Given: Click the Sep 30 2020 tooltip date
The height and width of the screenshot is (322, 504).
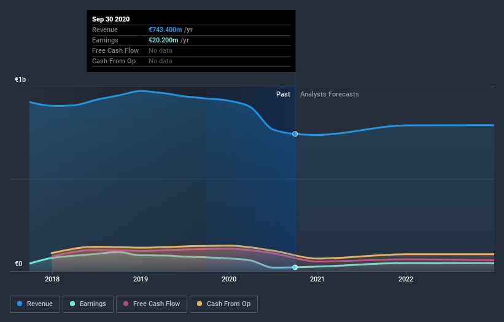Looking at the screenshot, I should (111, 19).
